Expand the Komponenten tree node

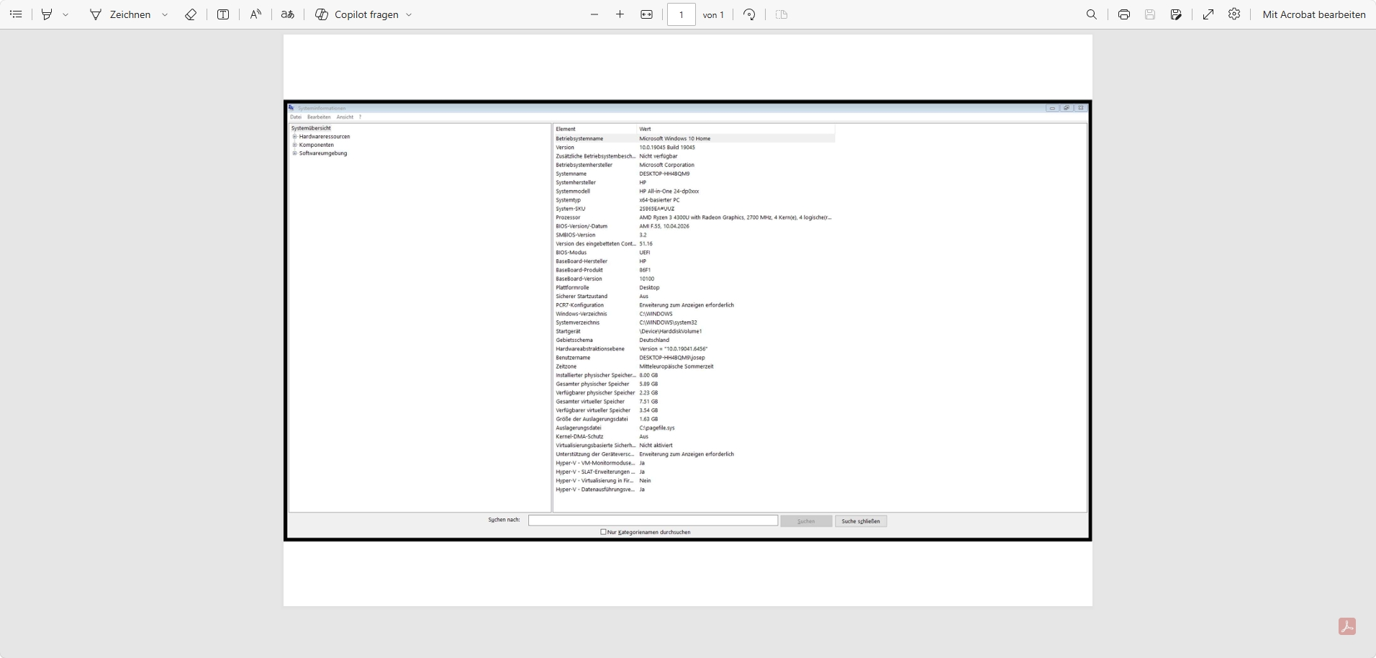294,145
